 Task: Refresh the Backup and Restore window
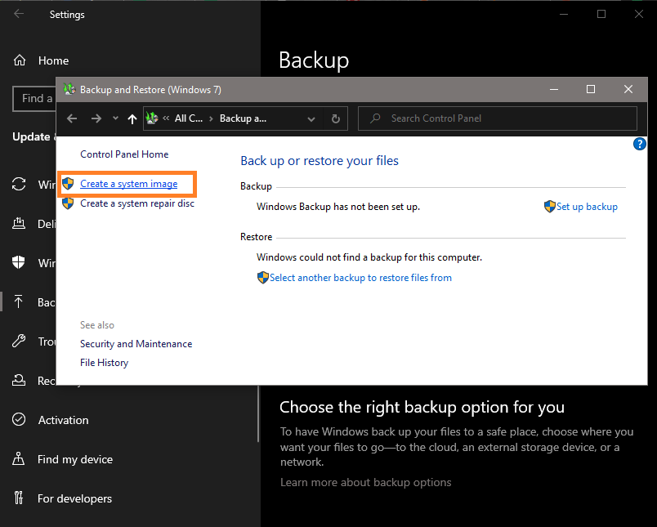tap(336, 119)
